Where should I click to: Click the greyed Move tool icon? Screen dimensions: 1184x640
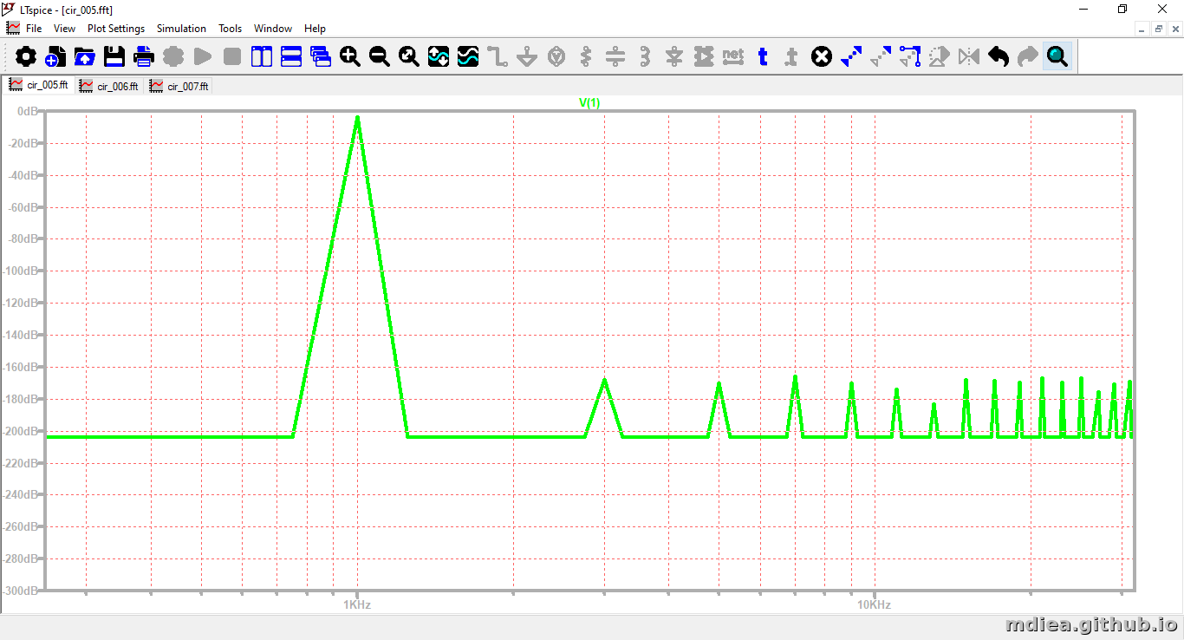(x=881, y=57)
